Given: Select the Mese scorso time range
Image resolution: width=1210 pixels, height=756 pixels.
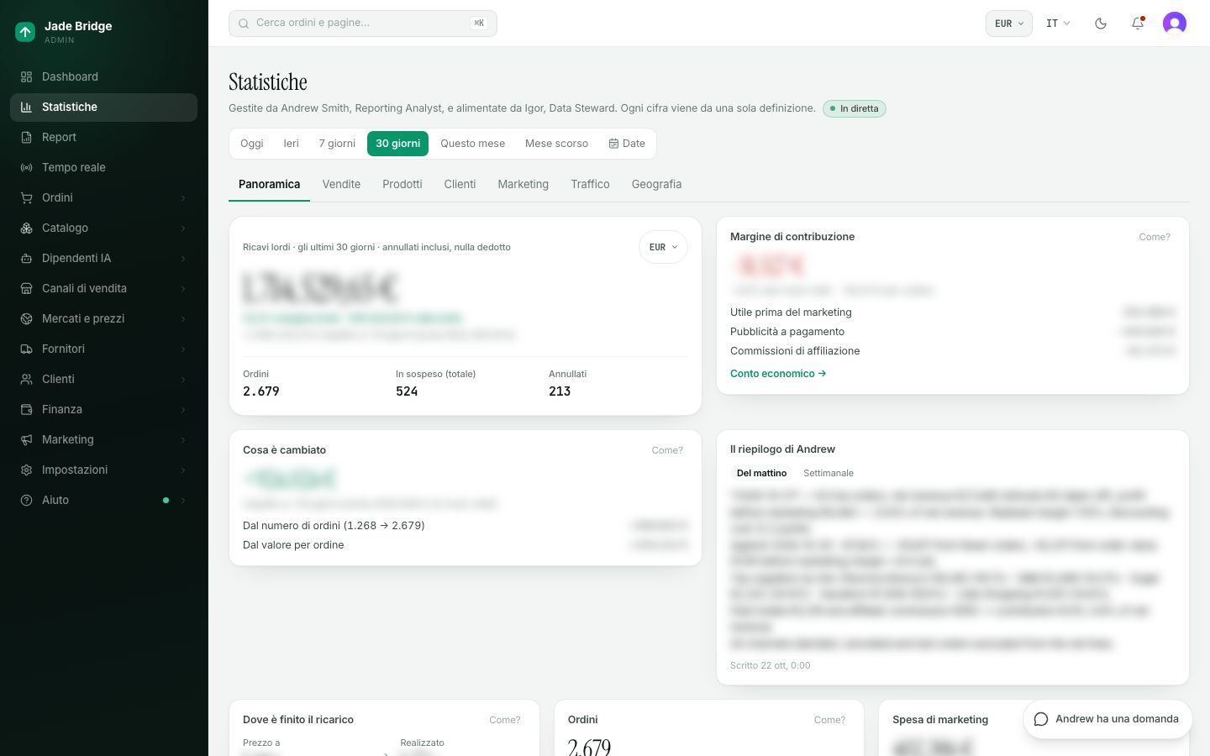Looking at the screenshot, I should point(556,144).
